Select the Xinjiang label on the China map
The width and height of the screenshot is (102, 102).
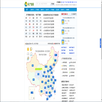[x=33, y=65]
